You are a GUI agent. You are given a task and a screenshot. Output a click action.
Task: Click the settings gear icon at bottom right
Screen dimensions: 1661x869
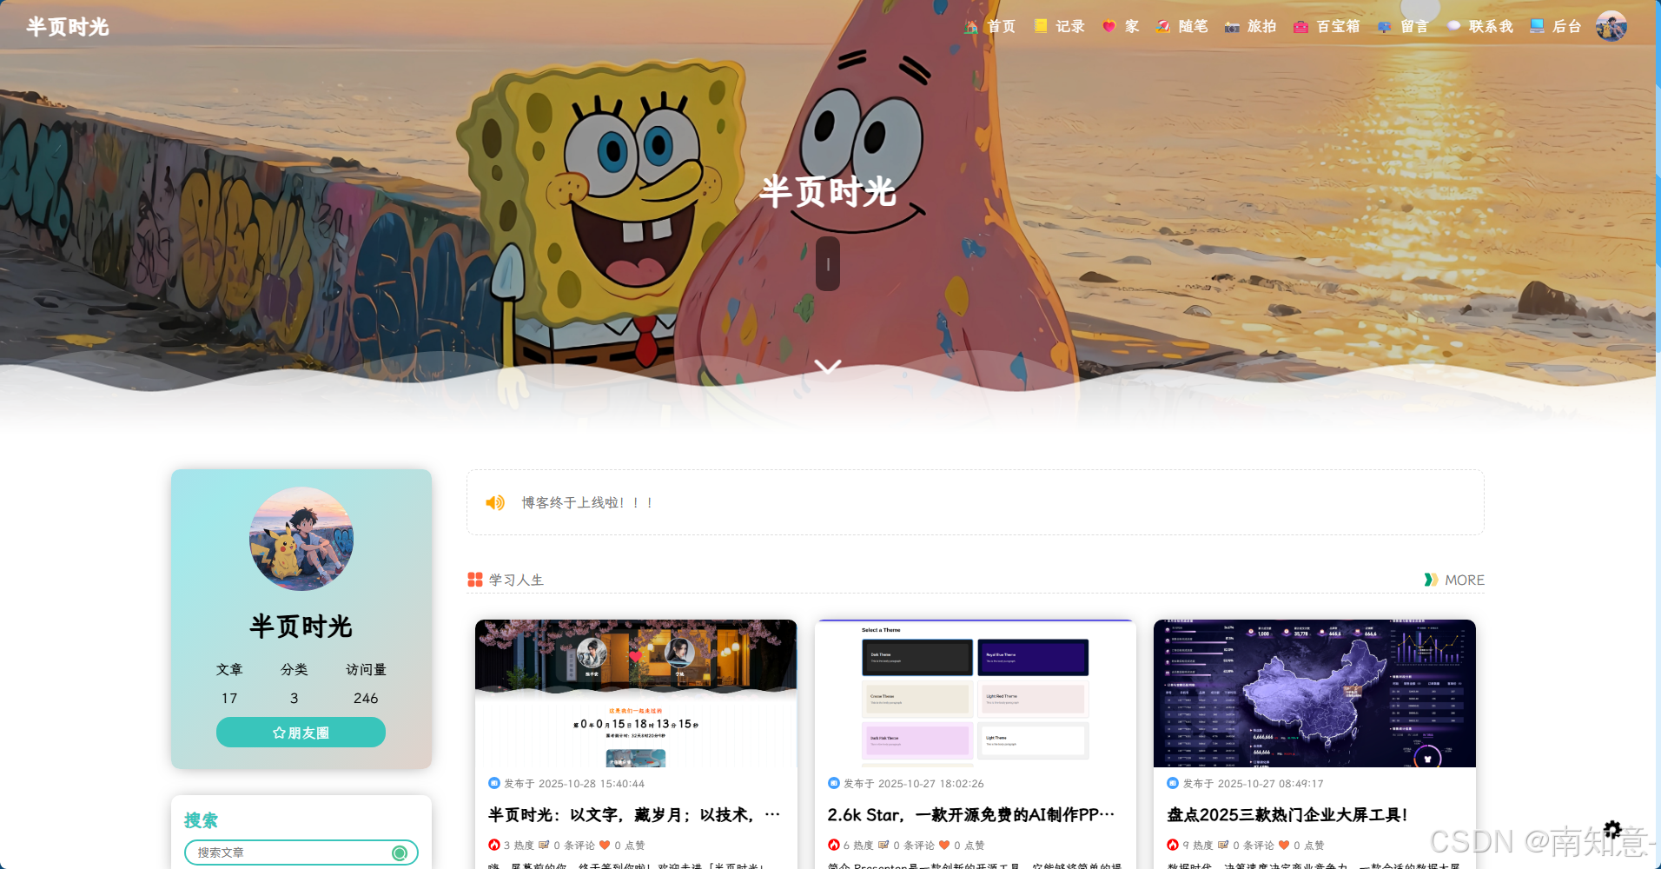tap(1612, 830)
